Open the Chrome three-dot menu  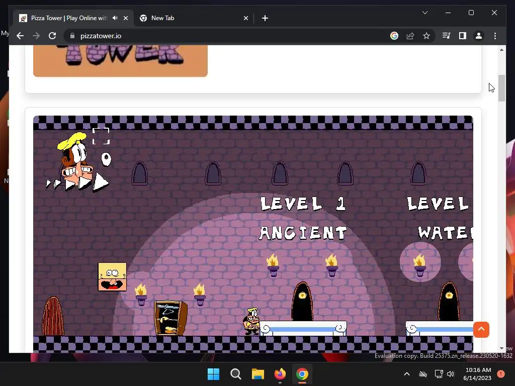[495, 36]
